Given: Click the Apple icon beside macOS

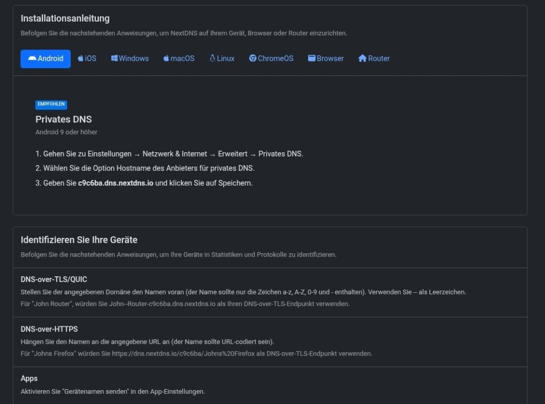Looking at the screenshot, I should pyautogui.click(x=166, y=59).
